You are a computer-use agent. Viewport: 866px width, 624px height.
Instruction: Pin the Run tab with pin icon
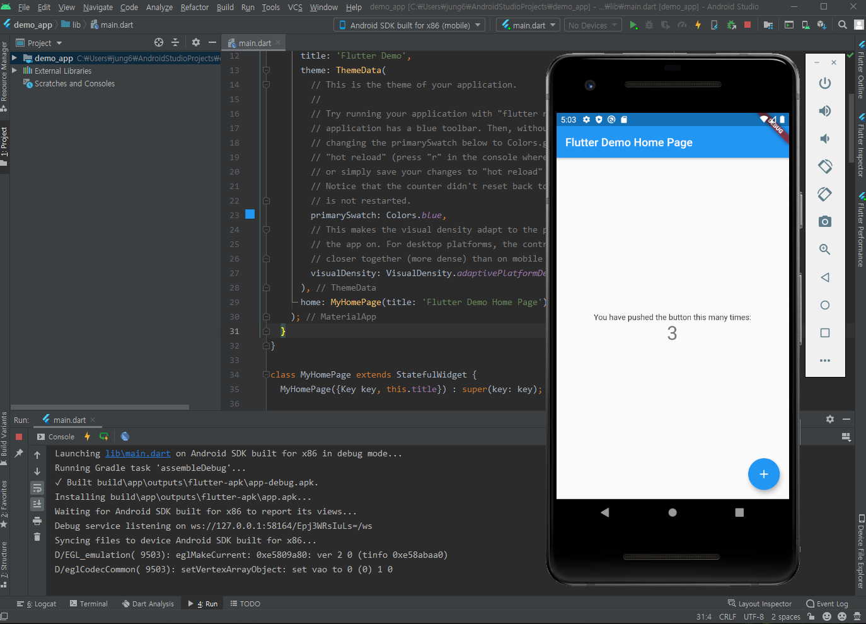pyautogui.click(x=19, y=453)
